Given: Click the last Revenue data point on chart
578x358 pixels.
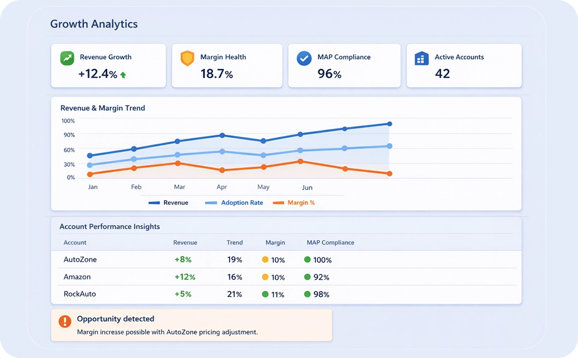Looking at the screenshot, I should (389, 124).
